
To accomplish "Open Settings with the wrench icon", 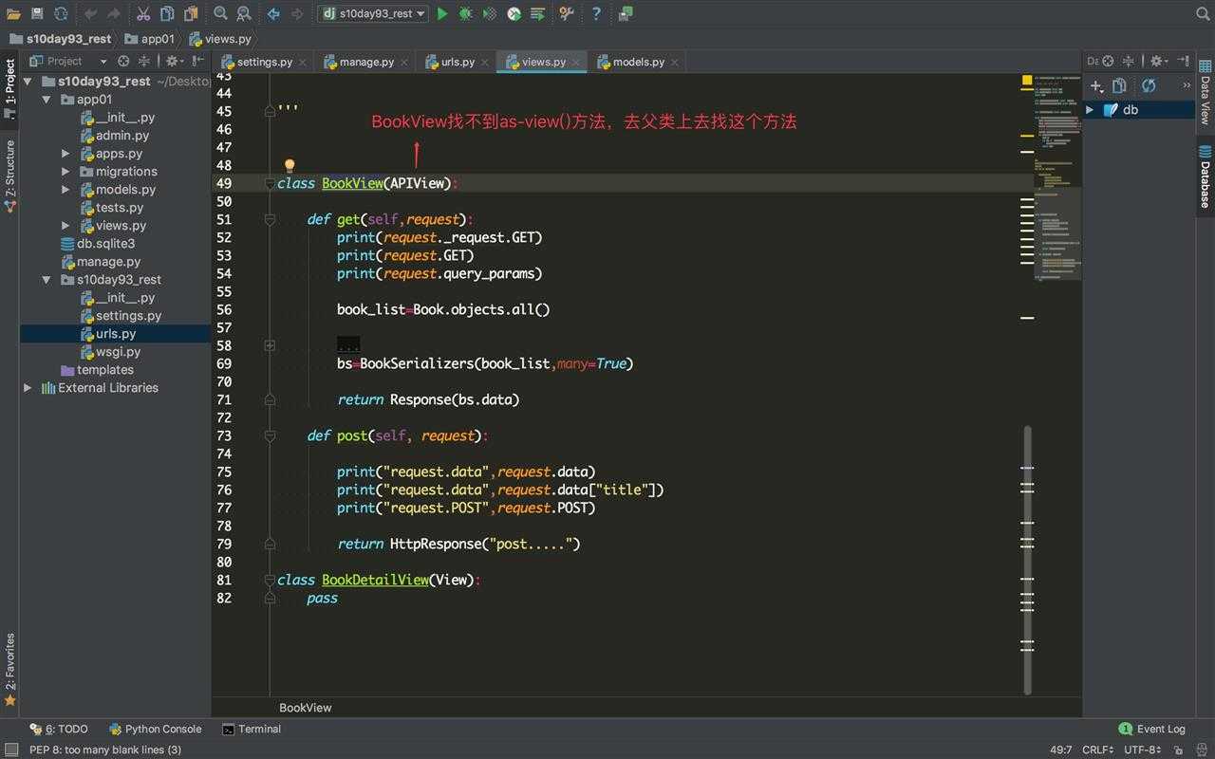I will tap(567, 13).
